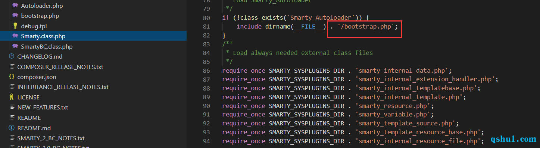
Task: Click the clock icon next to CHANGELOG.md
Action: coord(11,56)
